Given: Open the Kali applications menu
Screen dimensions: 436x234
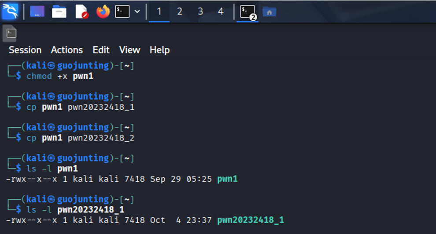Looking at the screenshot, I should pyautogui.click(x=10, y=11).
